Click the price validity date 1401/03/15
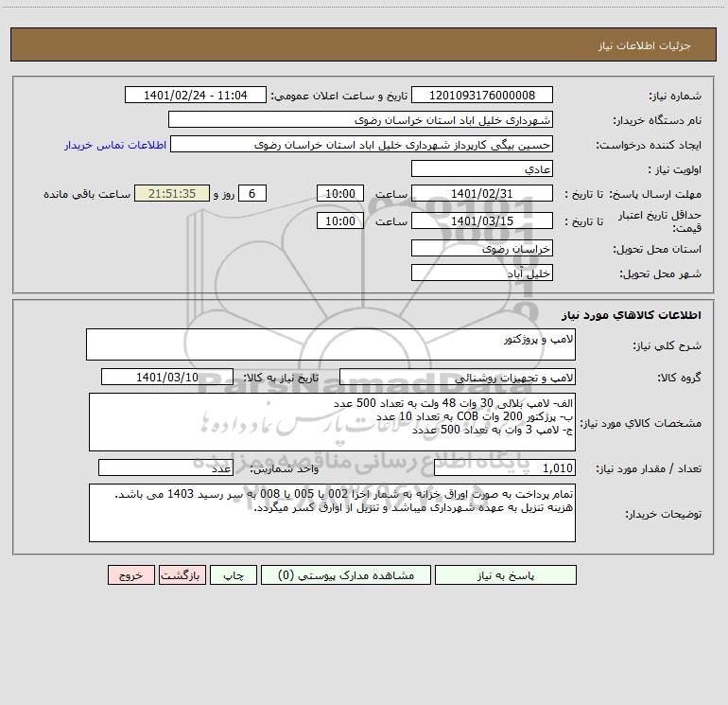728x705 pixels. tap(482, 220)
